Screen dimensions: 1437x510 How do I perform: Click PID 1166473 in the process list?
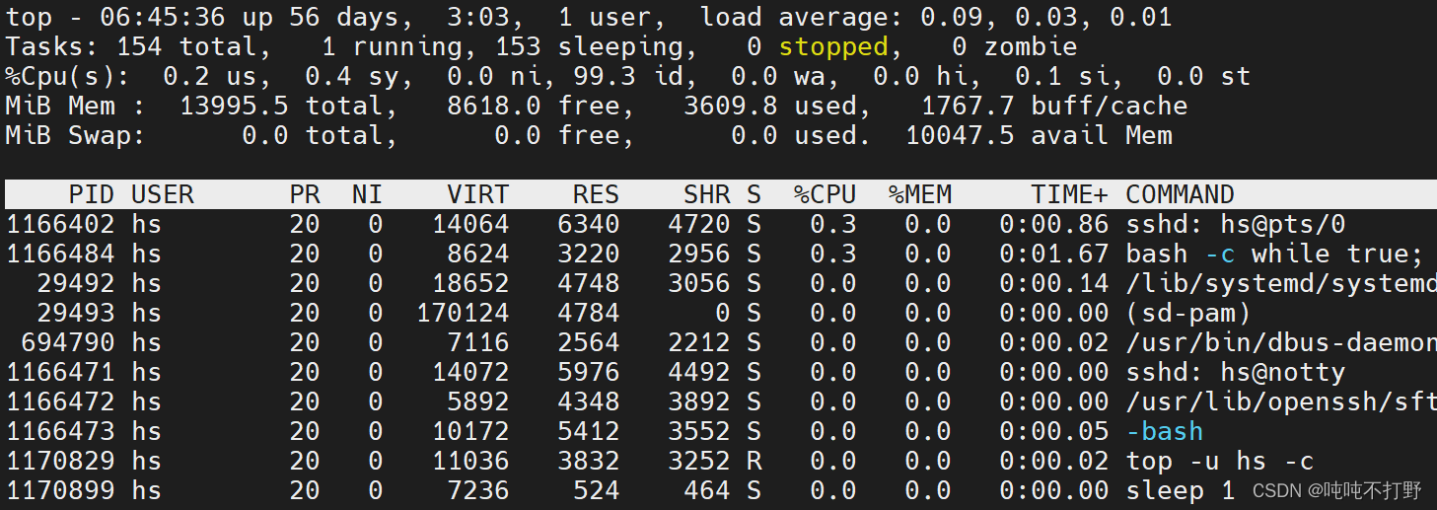click(60, 431)
